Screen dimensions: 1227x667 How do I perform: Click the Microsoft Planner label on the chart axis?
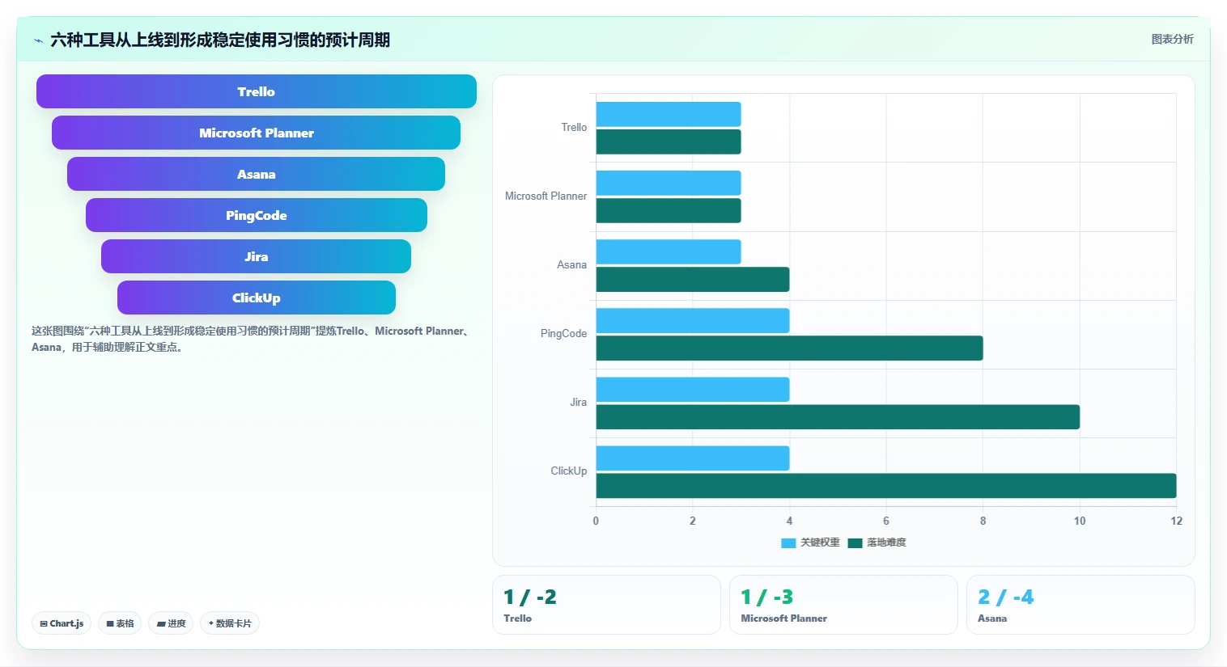[x=546, y=196]
